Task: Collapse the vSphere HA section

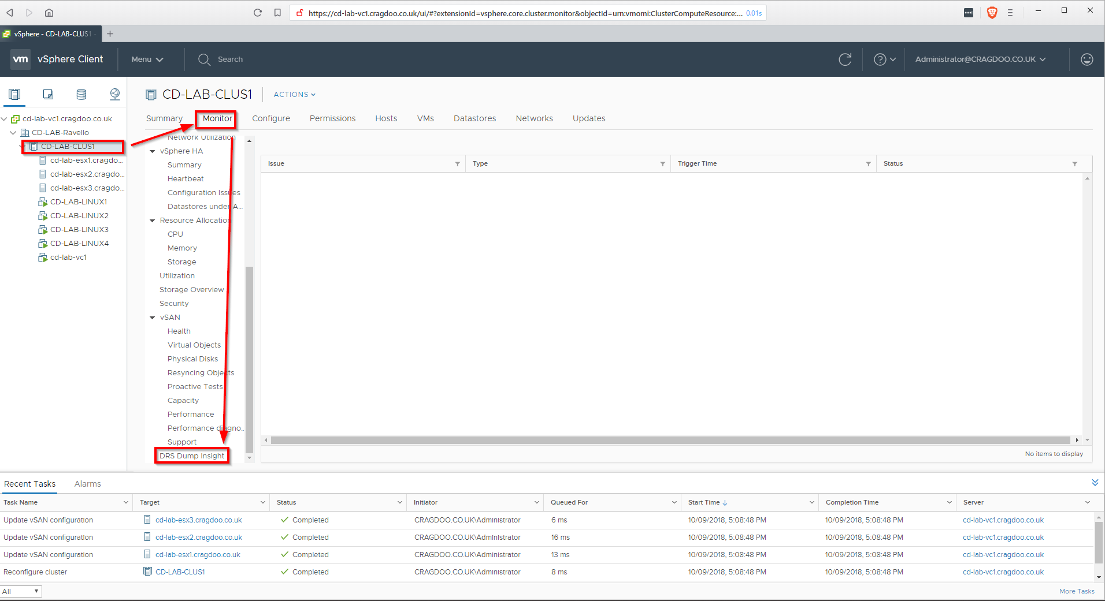Action: pos(153,151)
